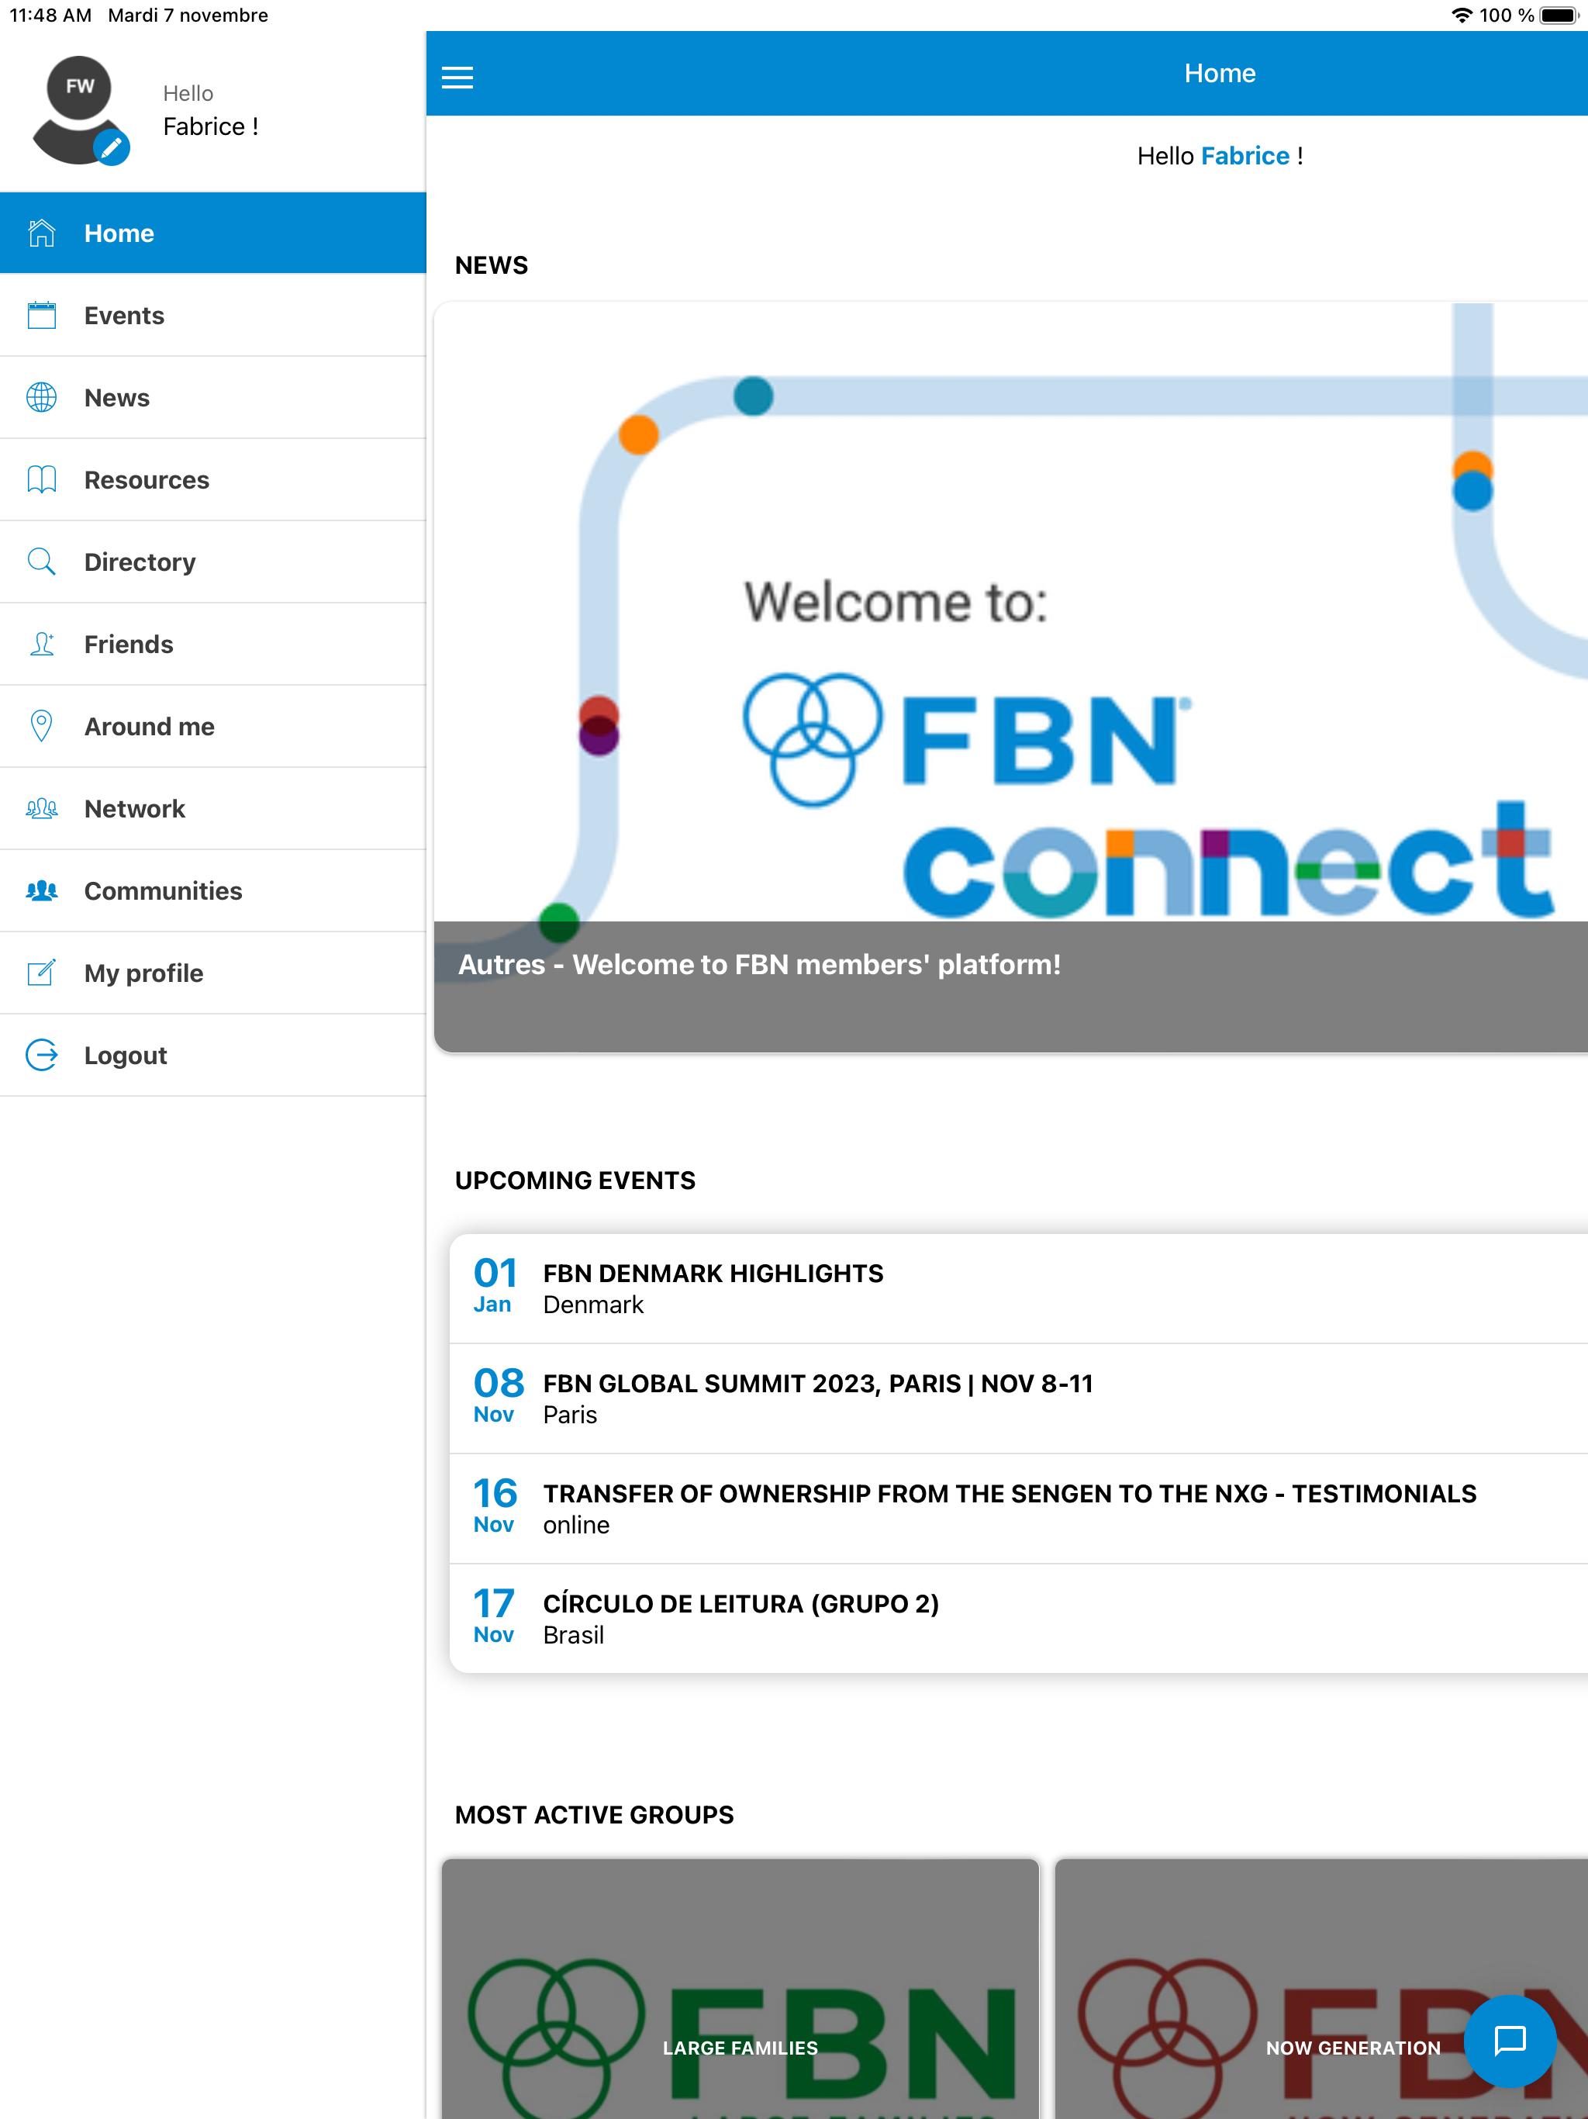The height and width of the screenshot is (2119, 1588).
Task: Click the house icon beside Home
Action: coord(41,233)
